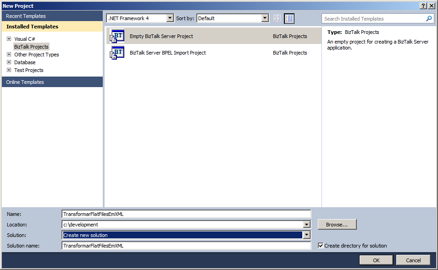Expand the Visual C# tree node
438x270 pixels.
(9, 39)
